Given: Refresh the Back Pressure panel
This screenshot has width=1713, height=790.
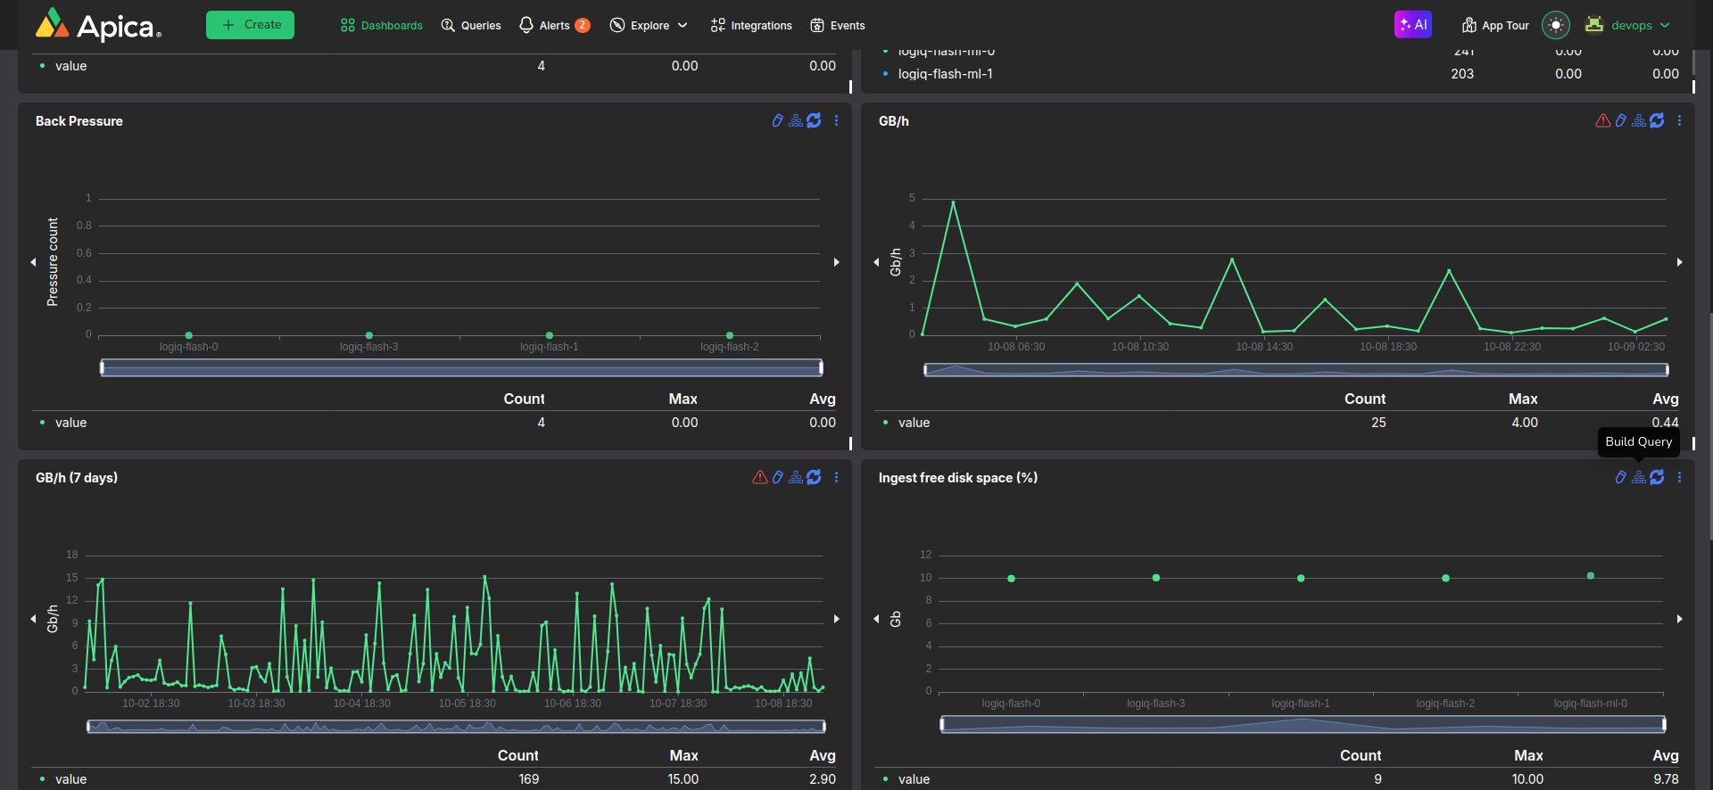Looking at the screenshot, I should tap(814, 121).
